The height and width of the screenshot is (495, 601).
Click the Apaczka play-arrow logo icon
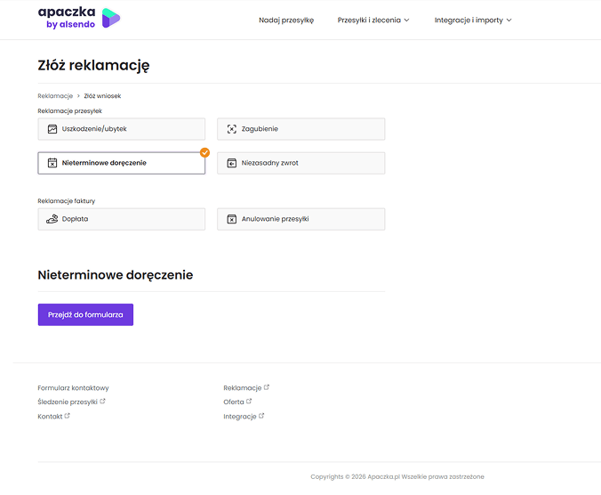click(x=111, y=18)
